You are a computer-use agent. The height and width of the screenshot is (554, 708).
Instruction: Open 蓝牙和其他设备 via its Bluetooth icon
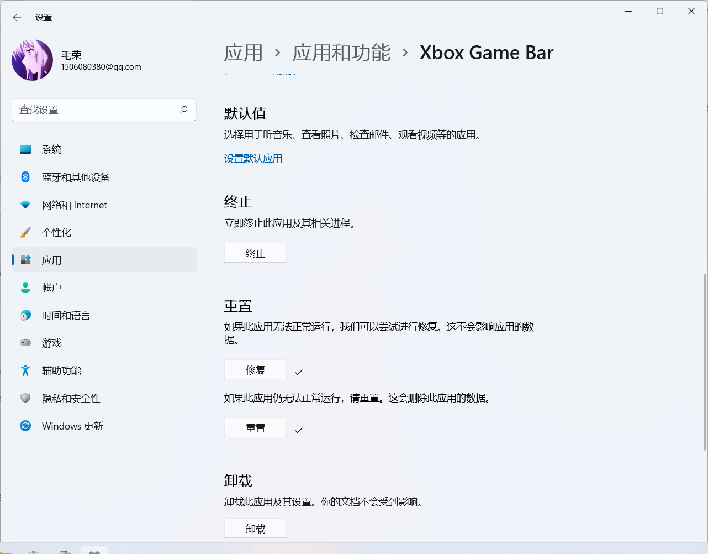(25, 177)
